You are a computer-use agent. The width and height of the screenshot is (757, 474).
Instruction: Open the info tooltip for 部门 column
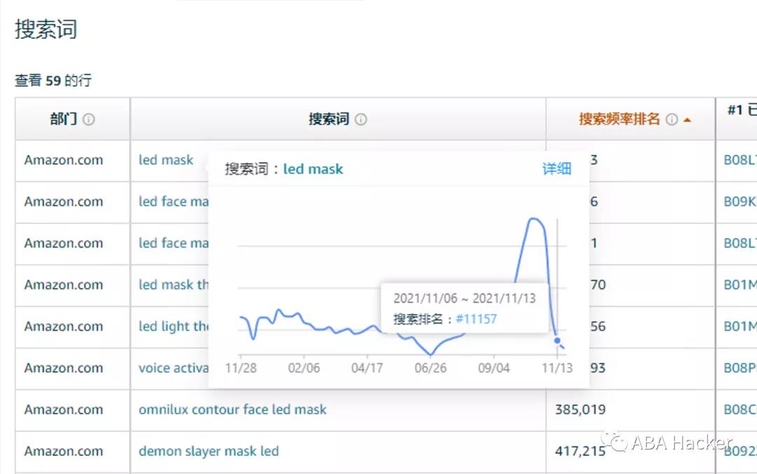coord(88,119)
